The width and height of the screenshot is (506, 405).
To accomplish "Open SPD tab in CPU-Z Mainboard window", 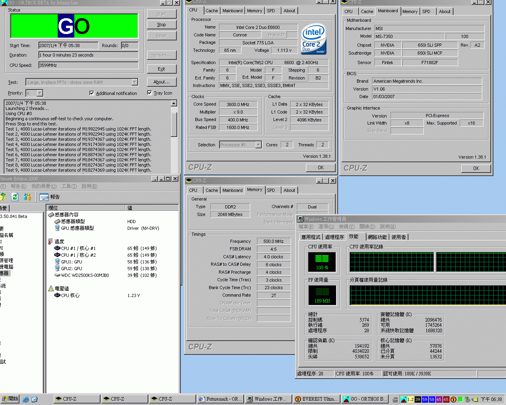I will coord(426,11).
